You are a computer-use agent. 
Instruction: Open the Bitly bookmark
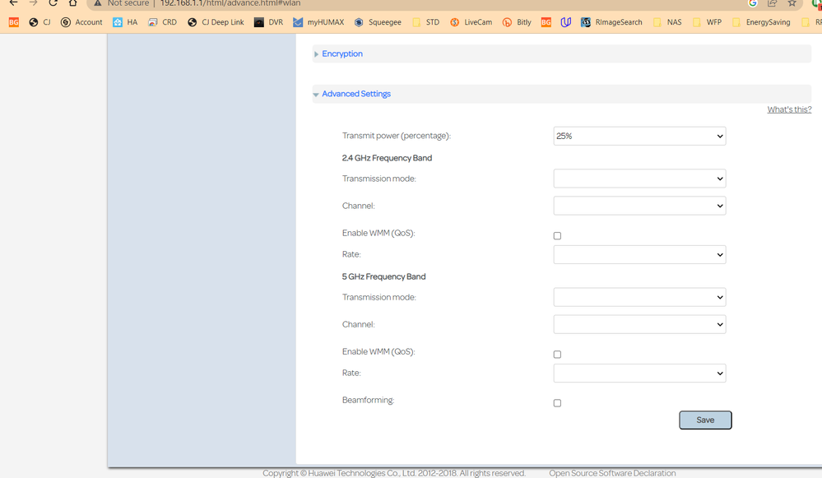pos(517,22)
